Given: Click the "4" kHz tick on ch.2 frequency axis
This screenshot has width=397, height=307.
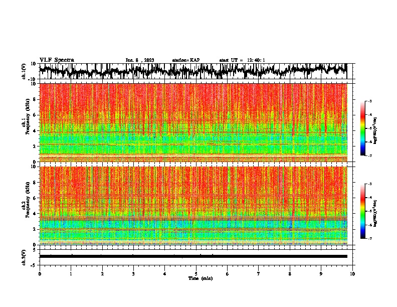Looking at the screenshot, I should click(35, 214).
